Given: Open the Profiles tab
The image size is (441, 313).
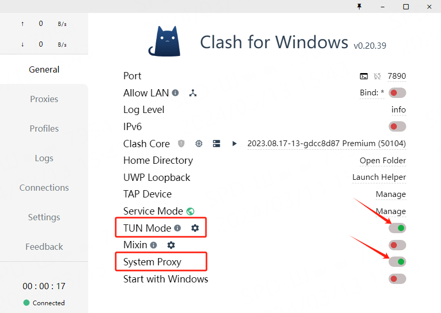Looking at the screenshot, I should point(44,129).
